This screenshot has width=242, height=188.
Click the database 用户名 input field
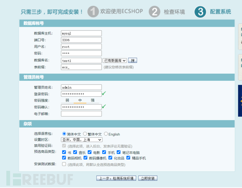click(x=81, y=47)
